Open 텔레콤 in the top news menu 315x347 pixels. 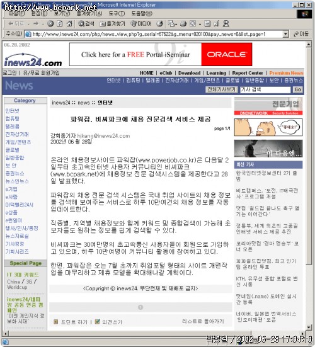click(152, 80)
